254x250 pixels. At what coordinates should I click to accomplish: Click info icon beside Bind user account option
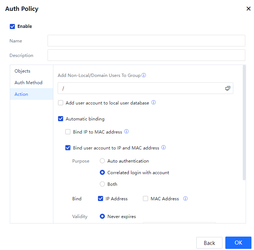(x=164, y=148)
